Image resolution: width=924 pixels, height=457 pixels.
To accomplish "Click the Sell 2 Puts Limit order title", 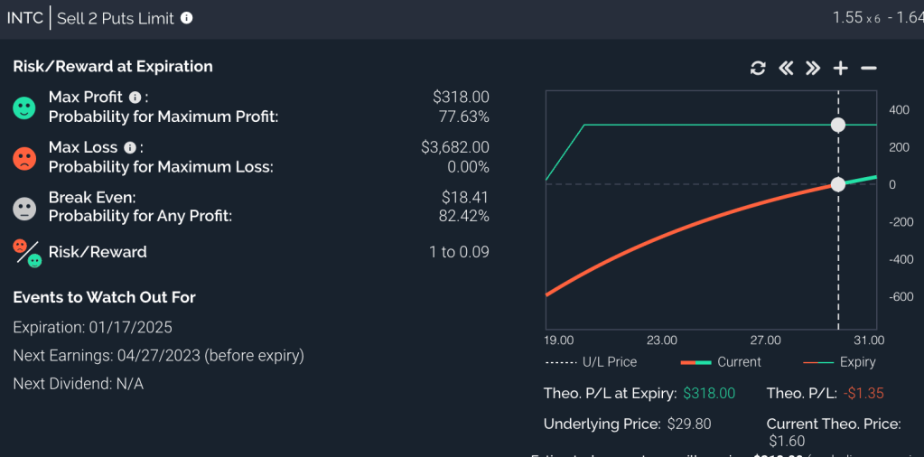I will tap(116, 18).
